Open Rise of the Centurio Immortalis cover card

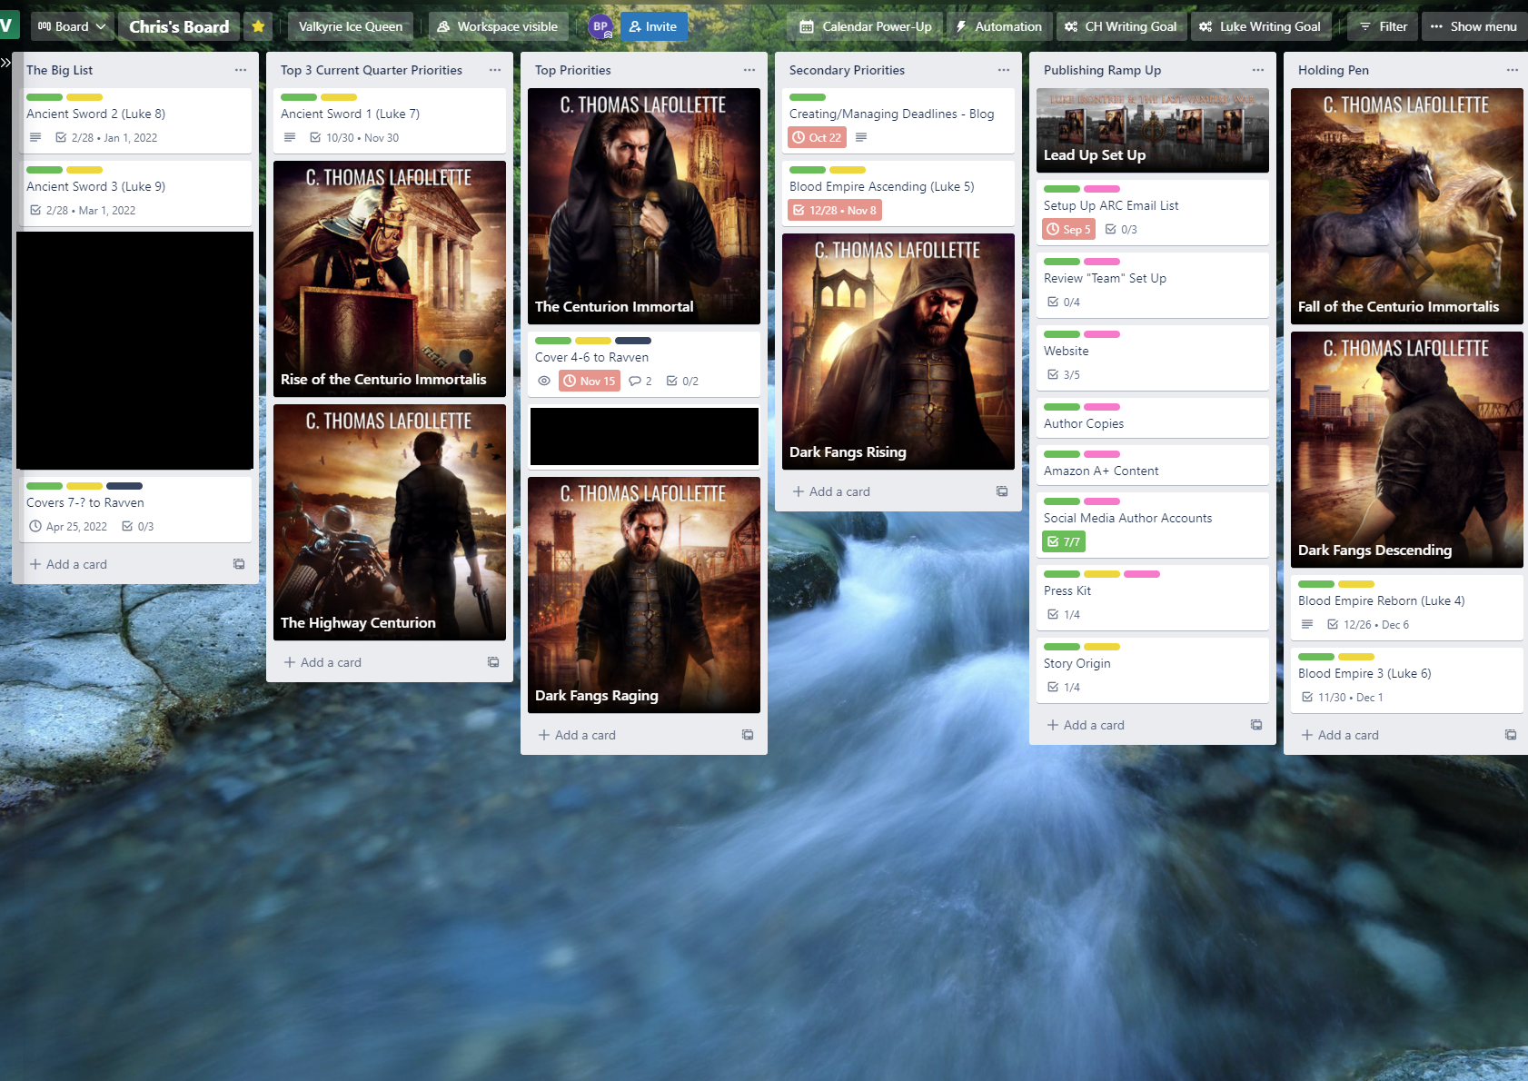390,279
